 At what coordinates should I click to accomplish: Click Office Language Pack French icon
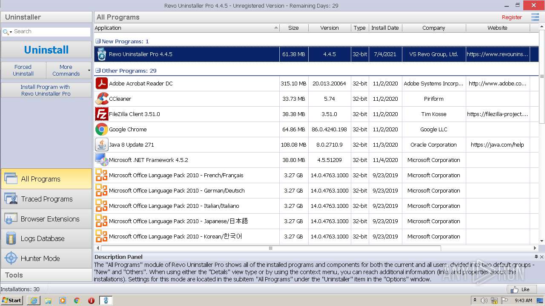[101, 175]
